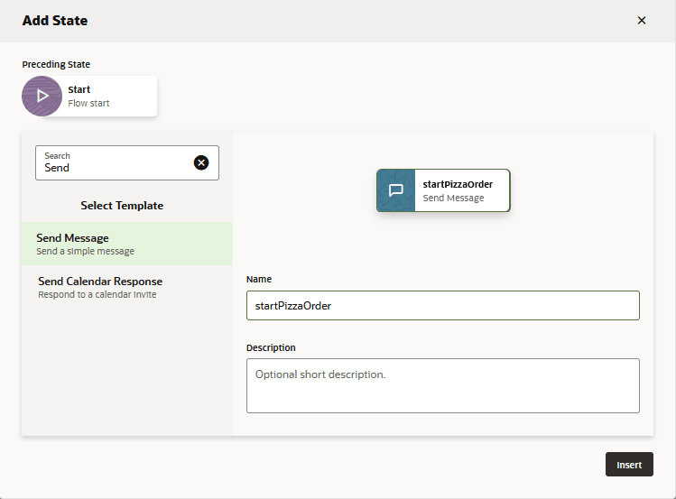The height and width of the screenshot is (499, 676).
Task: Close the Add State dialog
Action: [642, 21]
